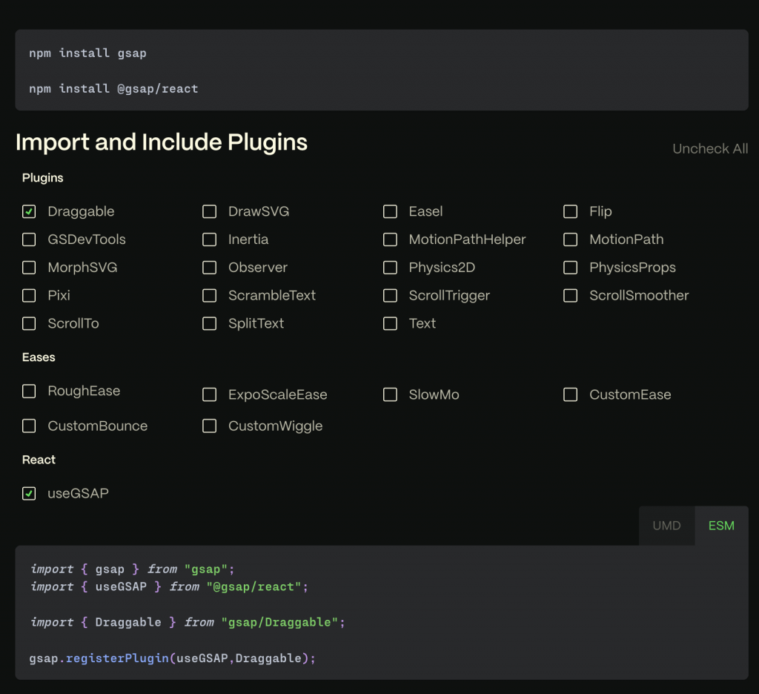Check the GSDevTools checkbox
This screenshot has width=759, height=694.
[29, 240]
